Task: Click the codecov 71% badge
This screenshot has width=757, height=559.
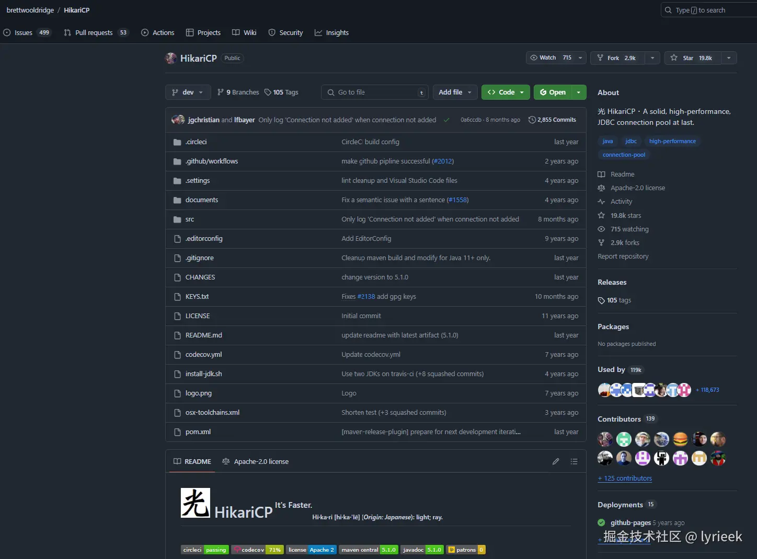Action: (257, 550)
